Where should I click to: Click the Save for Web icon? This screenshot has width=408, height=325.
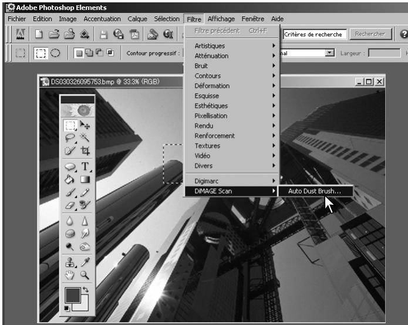click(119, 34)
